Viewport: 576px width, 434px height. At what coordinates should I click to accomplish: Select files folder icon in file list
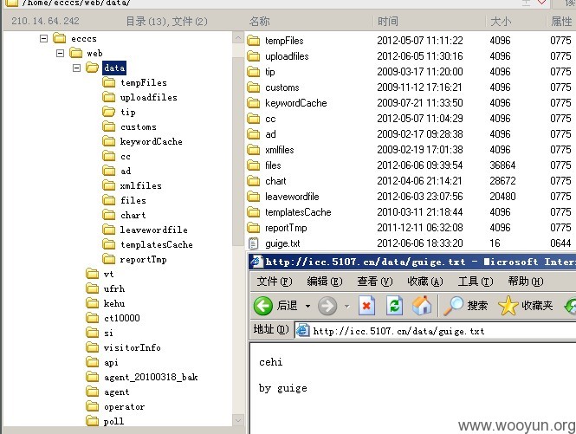click(x=254, y=165)
